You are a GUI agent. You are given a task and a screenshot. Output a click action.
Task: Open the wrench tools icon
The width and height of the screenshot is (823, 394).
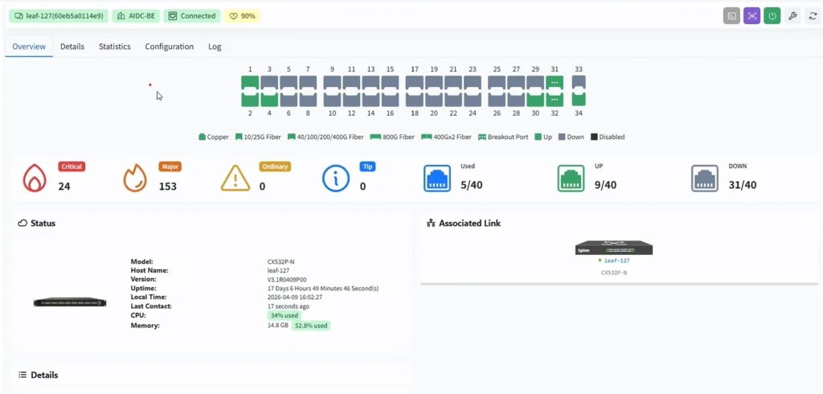pos(792,16)
